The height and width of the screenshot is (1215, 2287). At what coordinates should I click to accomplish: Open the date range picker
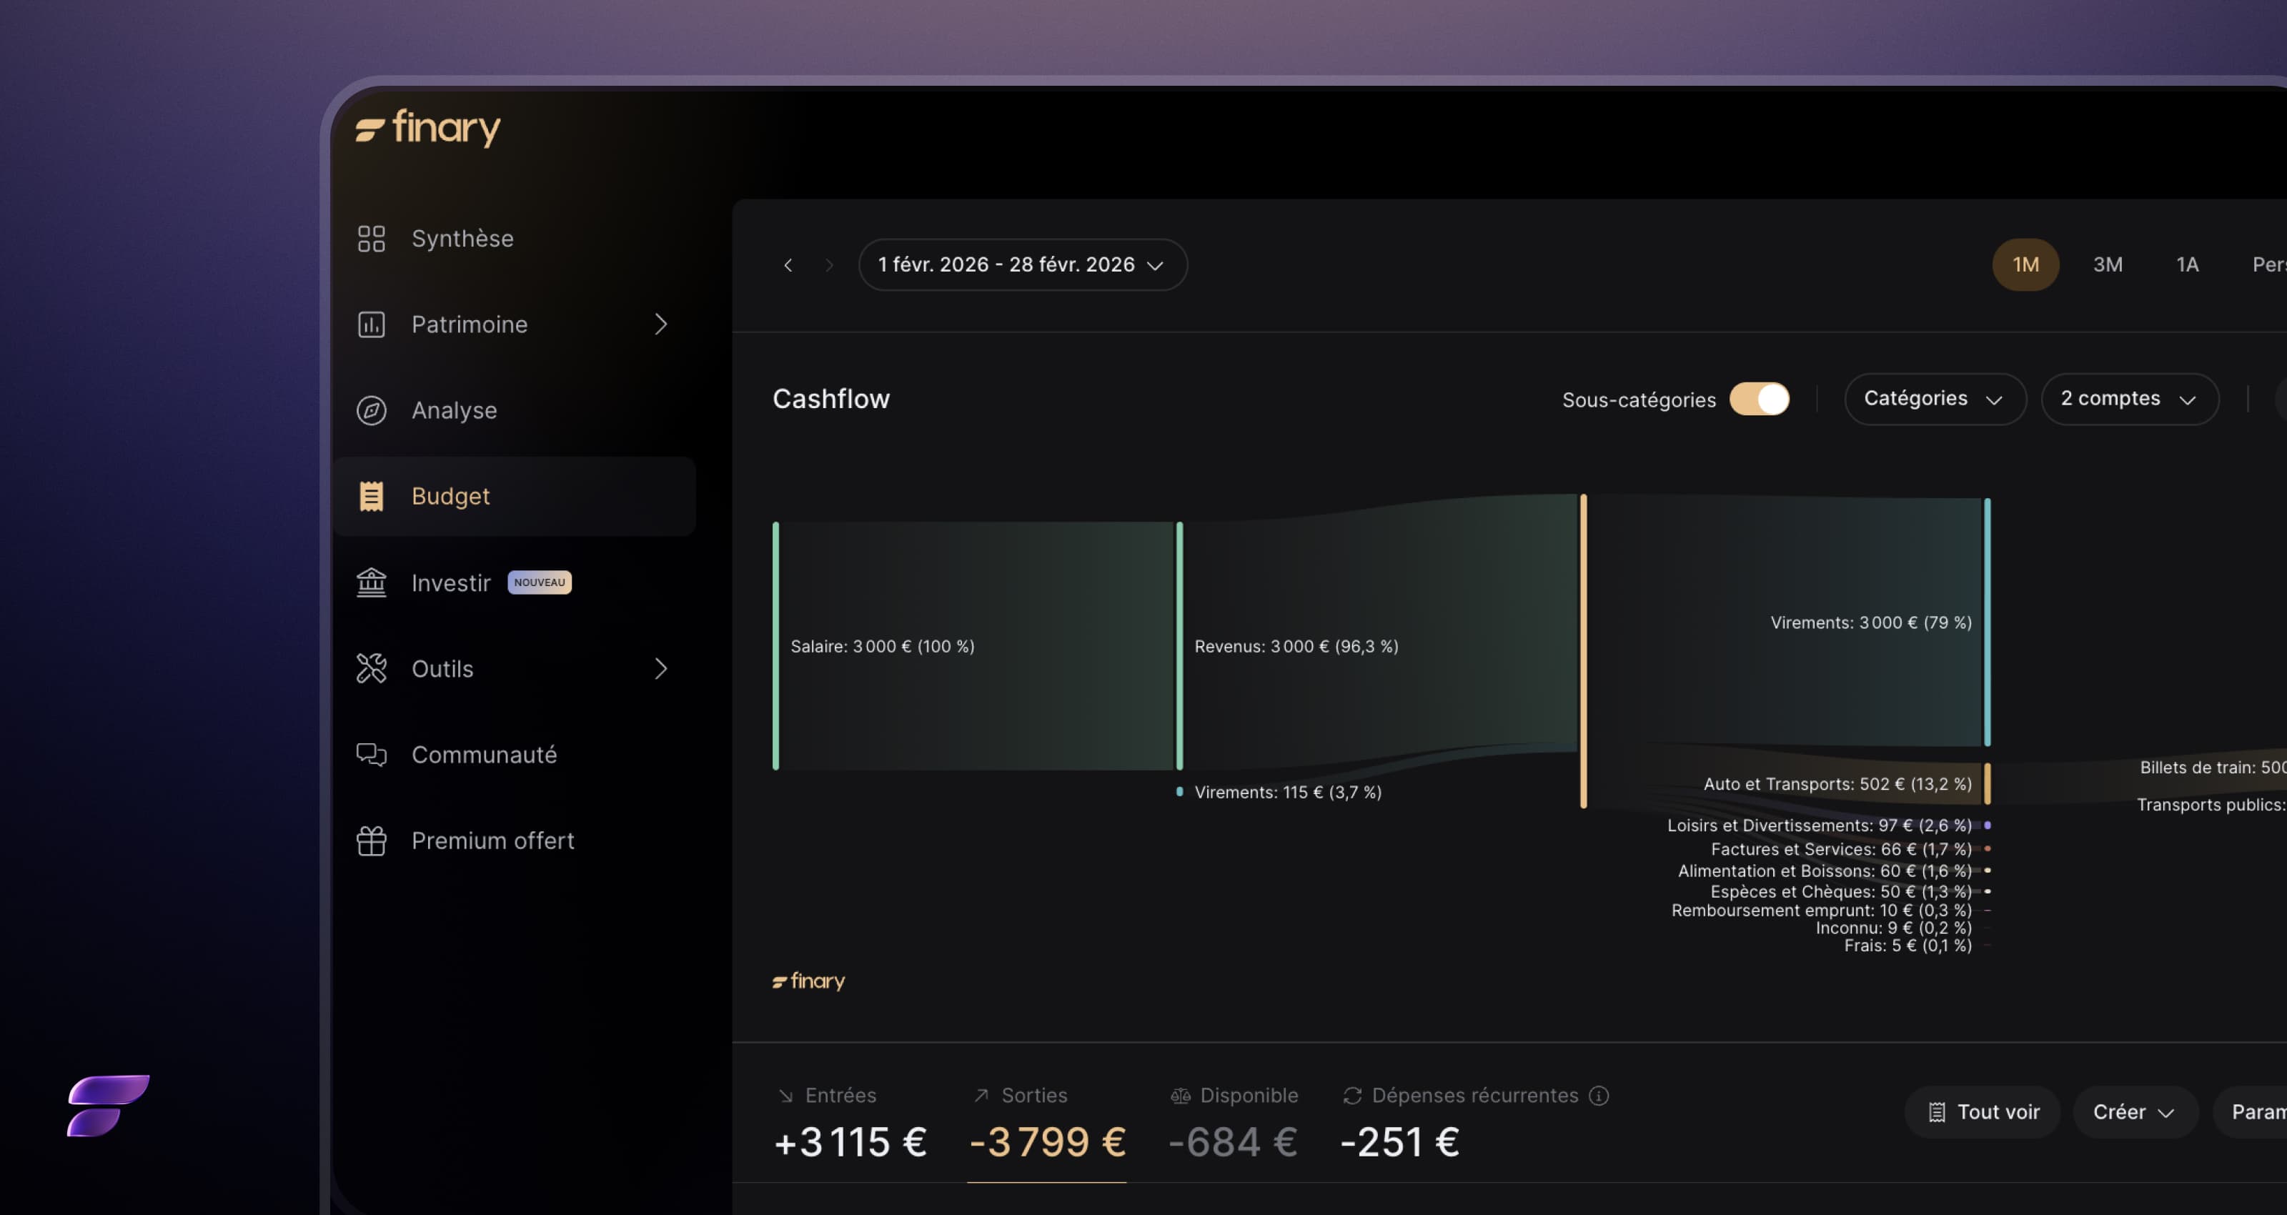coord(1022,264)
